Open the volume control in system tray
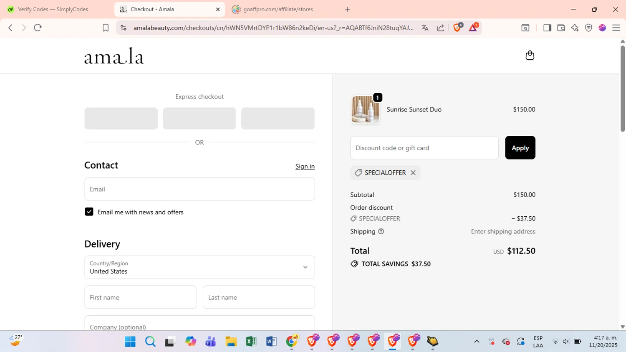 point(566,342)
